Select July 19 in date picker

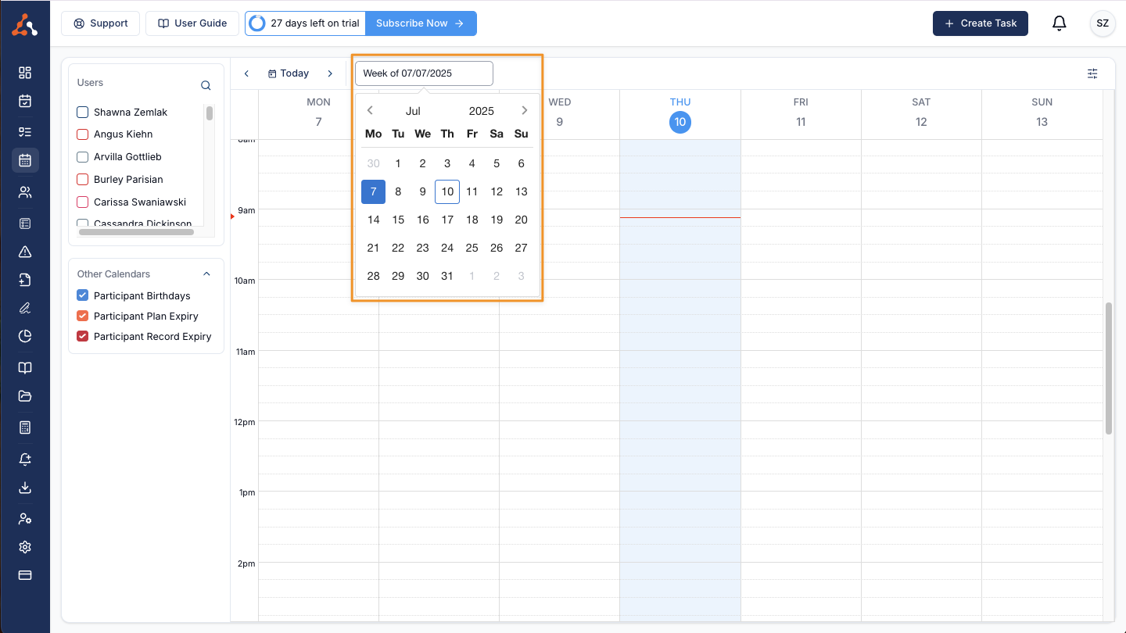point(497,220)
